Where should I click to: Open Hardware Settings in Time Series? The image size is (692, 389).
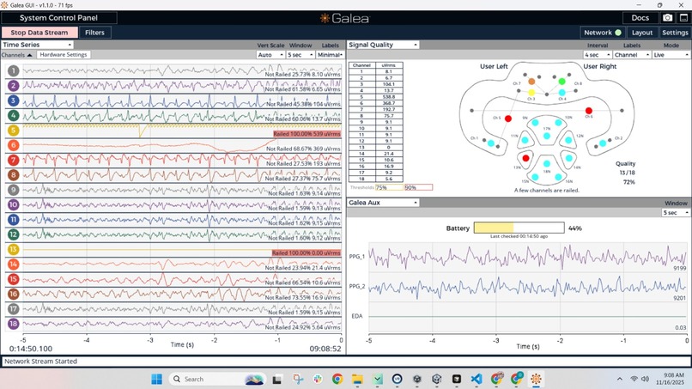(x=64, y=55)
